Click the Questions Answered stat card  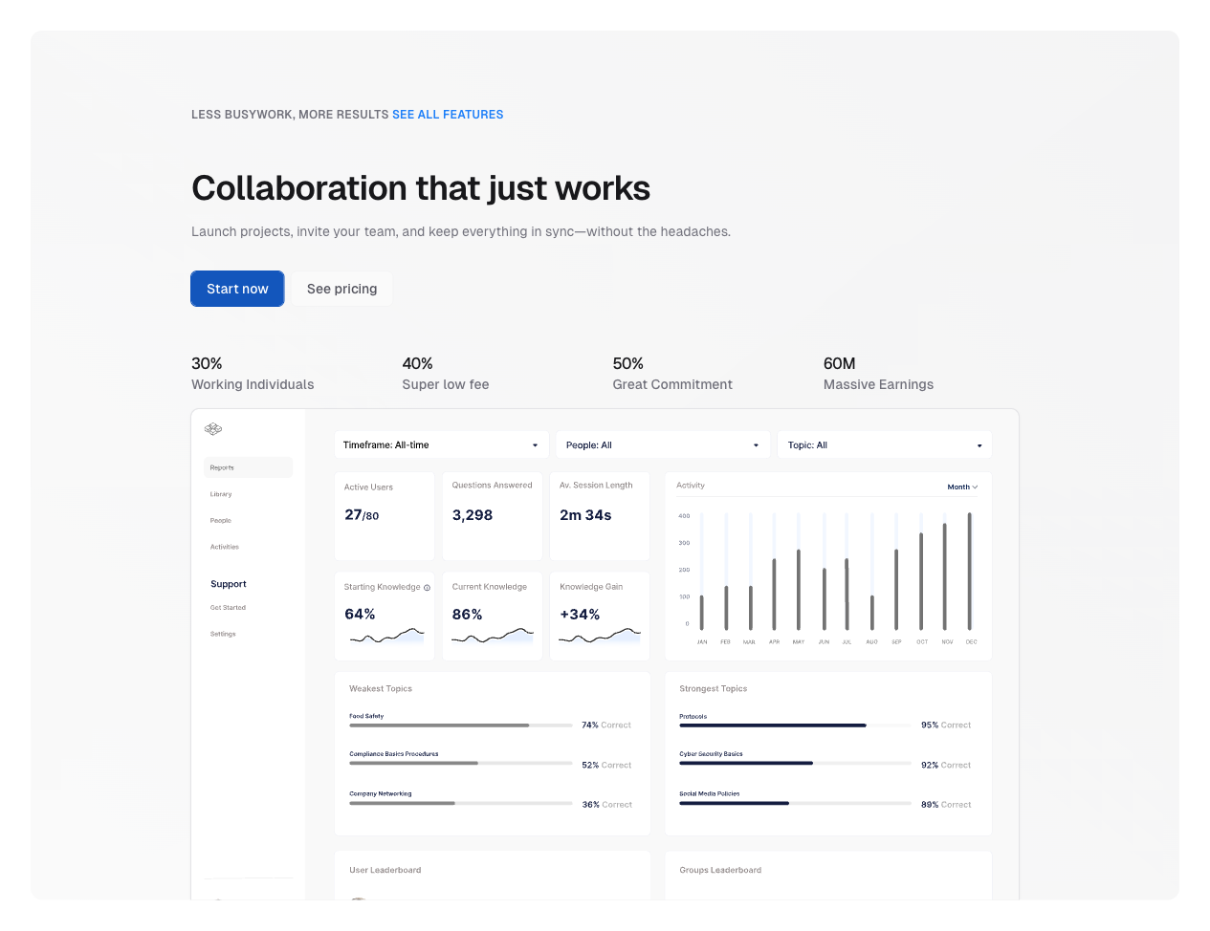tap(492, 515)
